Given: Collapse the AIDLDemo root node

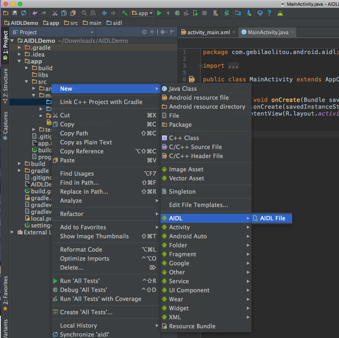Looking at the screenshot, I should point(12,41).
